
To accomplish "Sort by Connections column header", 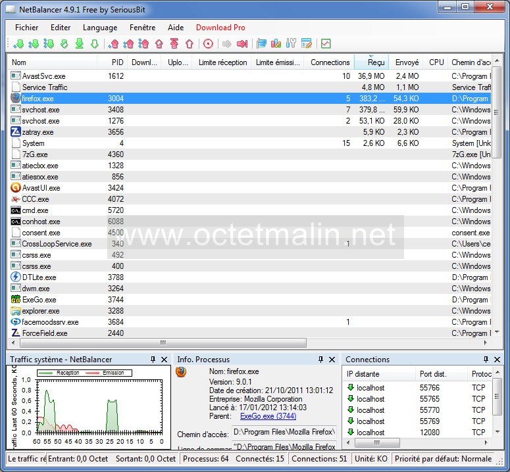I will coord(329,62).
